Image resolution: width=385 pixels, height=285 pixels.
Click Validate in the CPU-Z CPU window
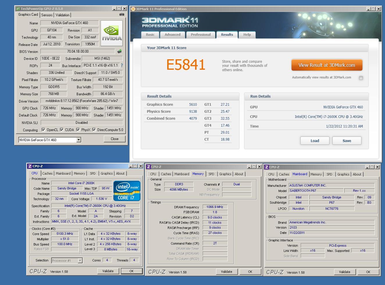(108, 271)
